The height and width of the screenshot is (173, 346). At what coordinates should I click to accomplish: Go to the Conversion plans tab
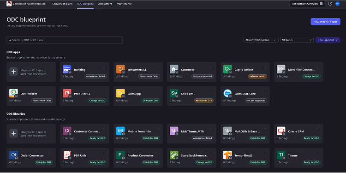62,4
